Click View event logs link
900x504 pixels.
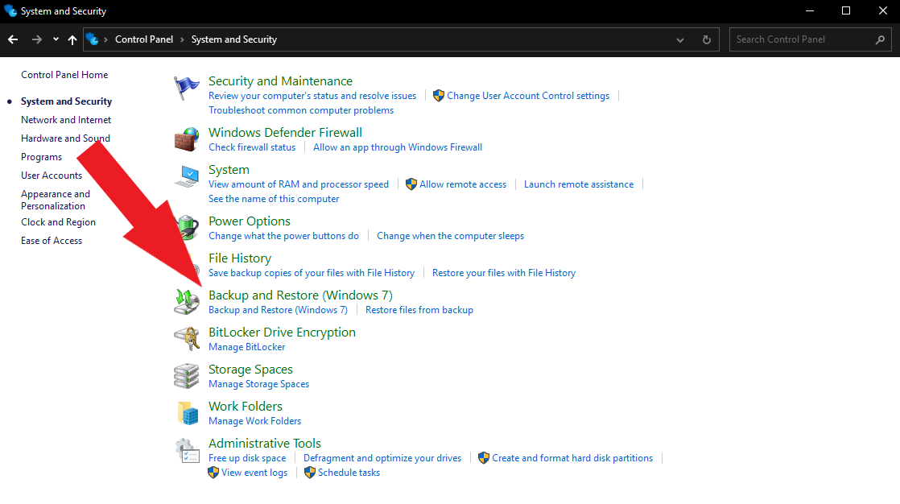(x=254, y=473)
